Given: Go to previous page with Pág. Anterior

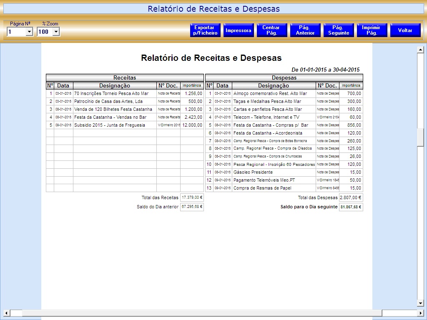Looking at the screenshot, I should coord(305,30).
